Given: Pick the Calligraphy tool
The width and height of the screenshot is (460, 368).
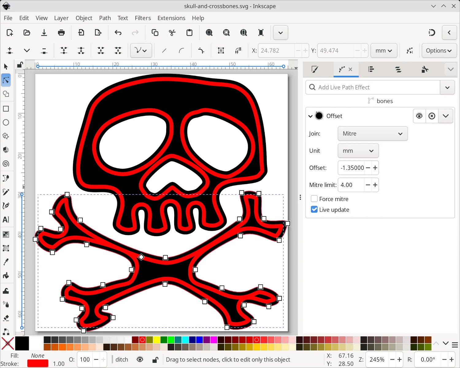Looking at the screenshot, I should [x=6, y=205].
